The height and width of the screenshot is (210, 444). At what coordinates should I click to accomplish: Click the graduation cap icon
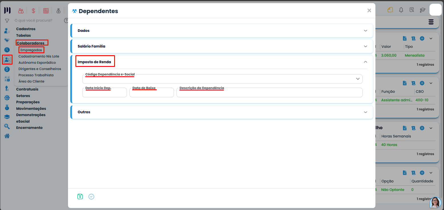coord(422,10)
